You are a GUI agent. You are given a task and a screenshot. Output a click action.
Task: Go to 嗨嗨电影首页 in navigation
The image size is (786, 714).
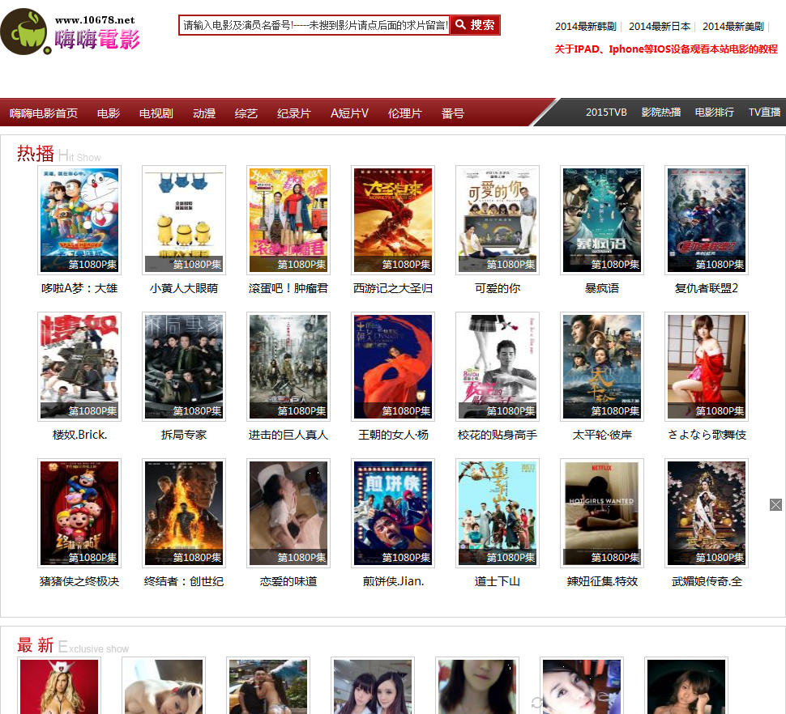(x=44, y=113)
